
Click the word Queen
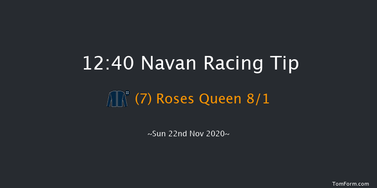(x=223, y=99)
